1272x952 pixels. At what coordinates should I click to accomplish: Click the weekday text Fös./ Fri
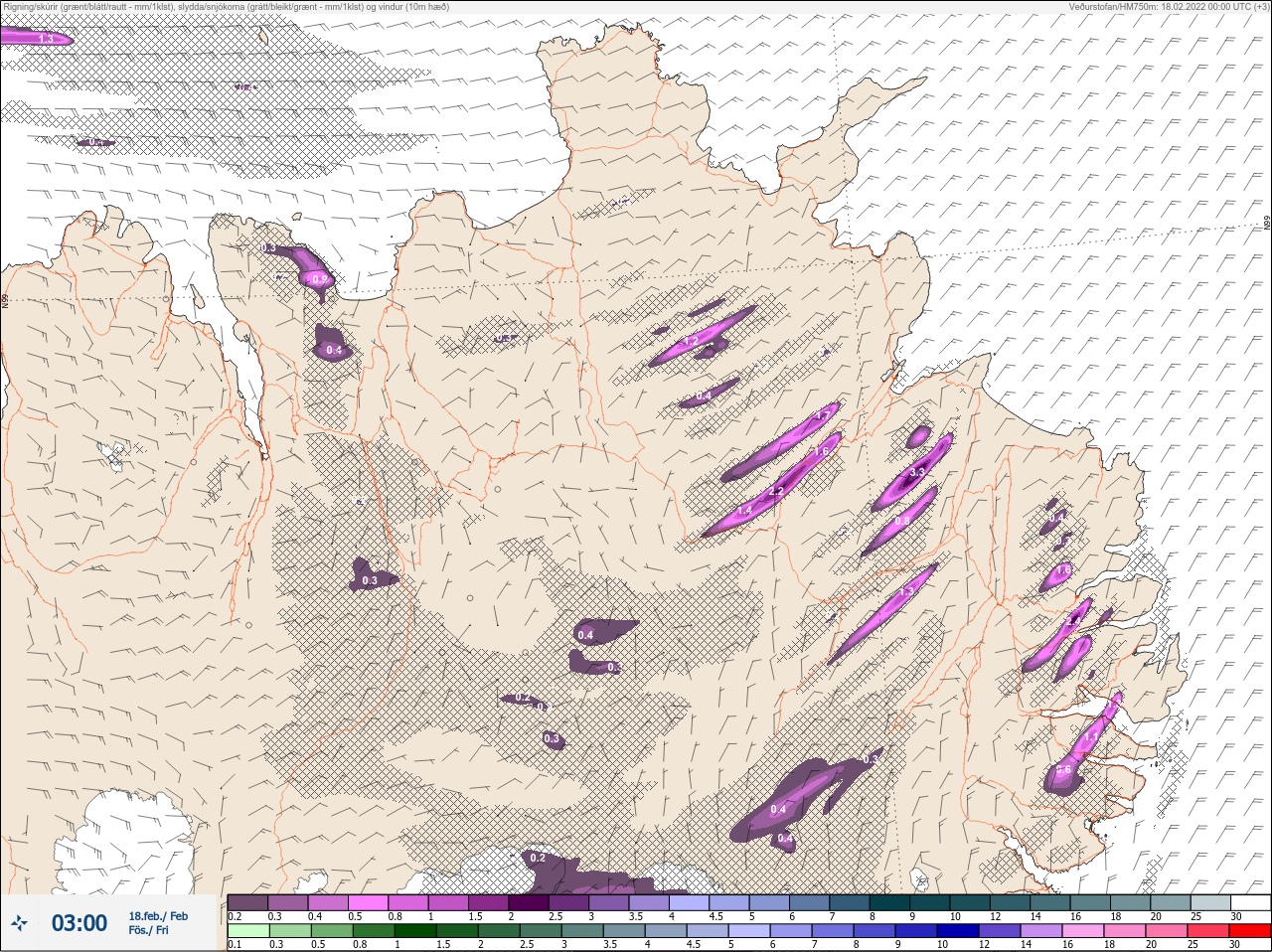click(149, 930)
